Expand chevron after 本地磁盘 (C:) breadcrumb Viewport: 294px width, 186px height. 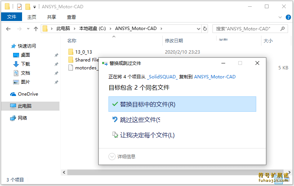click(110, 28)
